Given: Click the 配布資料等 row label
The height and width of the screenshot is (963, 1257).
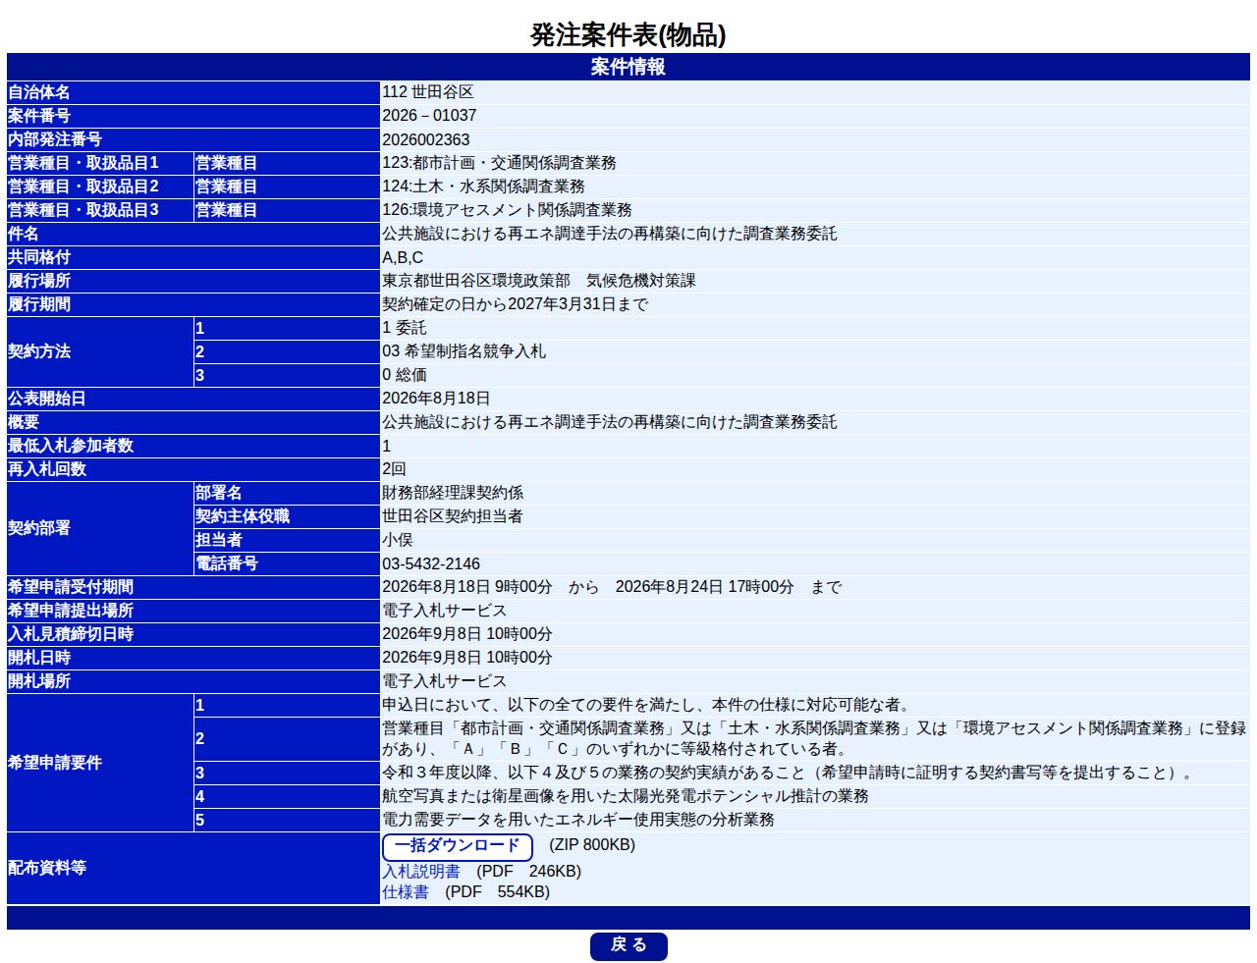Looking at the screenshot, I should coord(47,868).
